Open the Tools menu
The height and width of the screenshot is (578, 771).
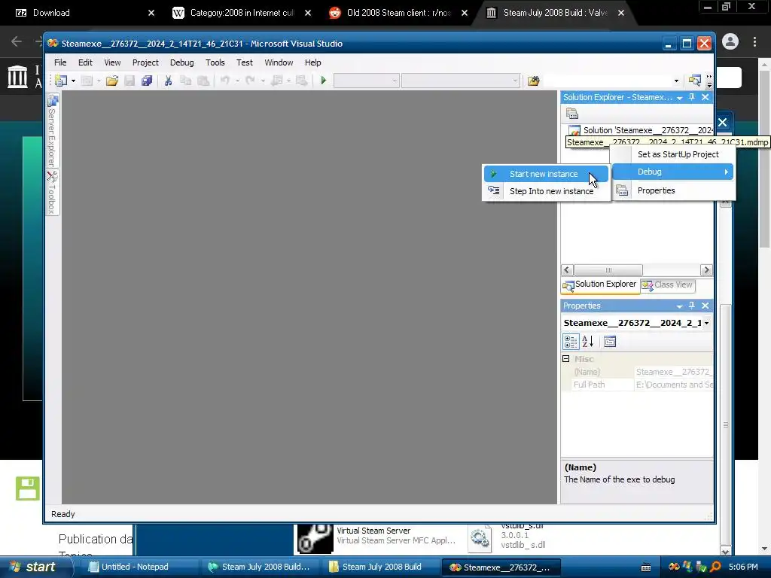[x=215, y=62]
